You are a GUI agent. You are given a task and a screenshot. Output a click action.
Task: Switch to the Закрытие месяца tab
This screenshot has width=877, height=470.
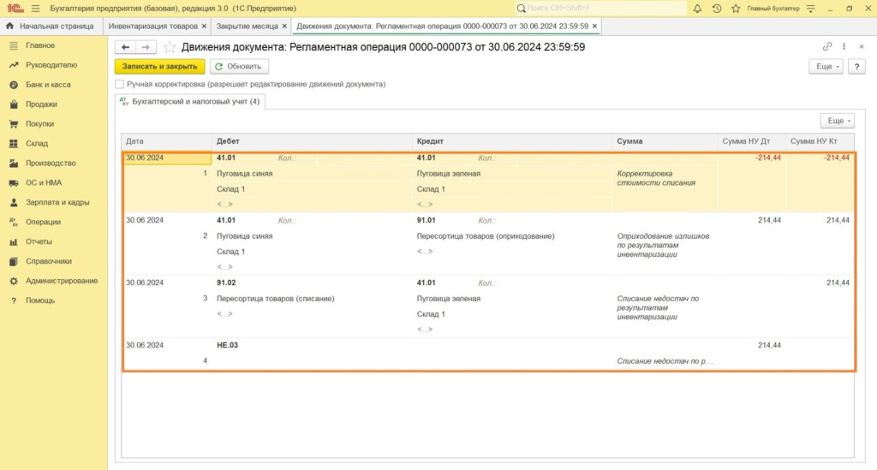[x=247, y=27]
